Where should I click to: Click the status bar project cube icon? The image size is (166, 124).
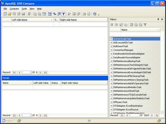[19, 121]
